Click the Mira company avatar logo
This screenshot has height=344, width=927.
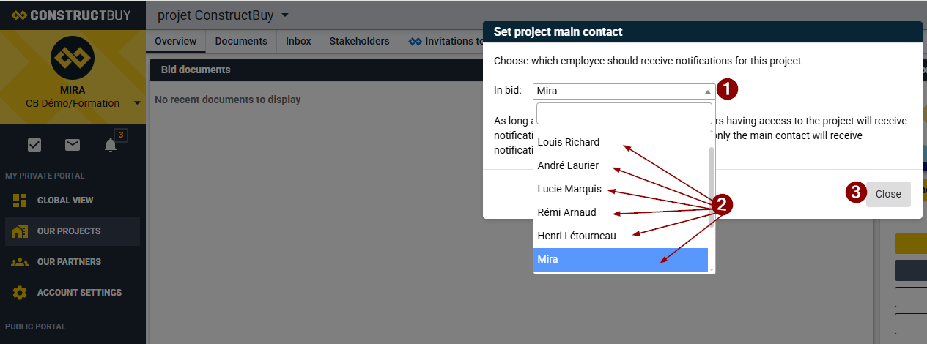pyautogui.click(x=73, y=59)
